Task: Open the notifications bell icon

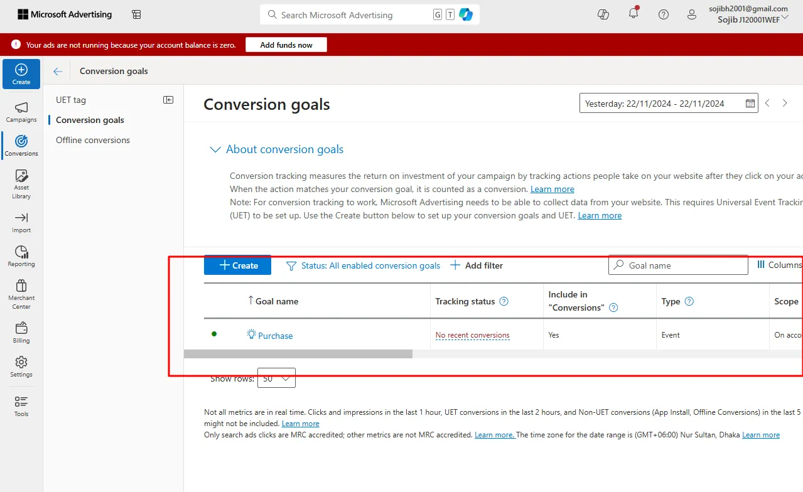Action: point(633,13)
